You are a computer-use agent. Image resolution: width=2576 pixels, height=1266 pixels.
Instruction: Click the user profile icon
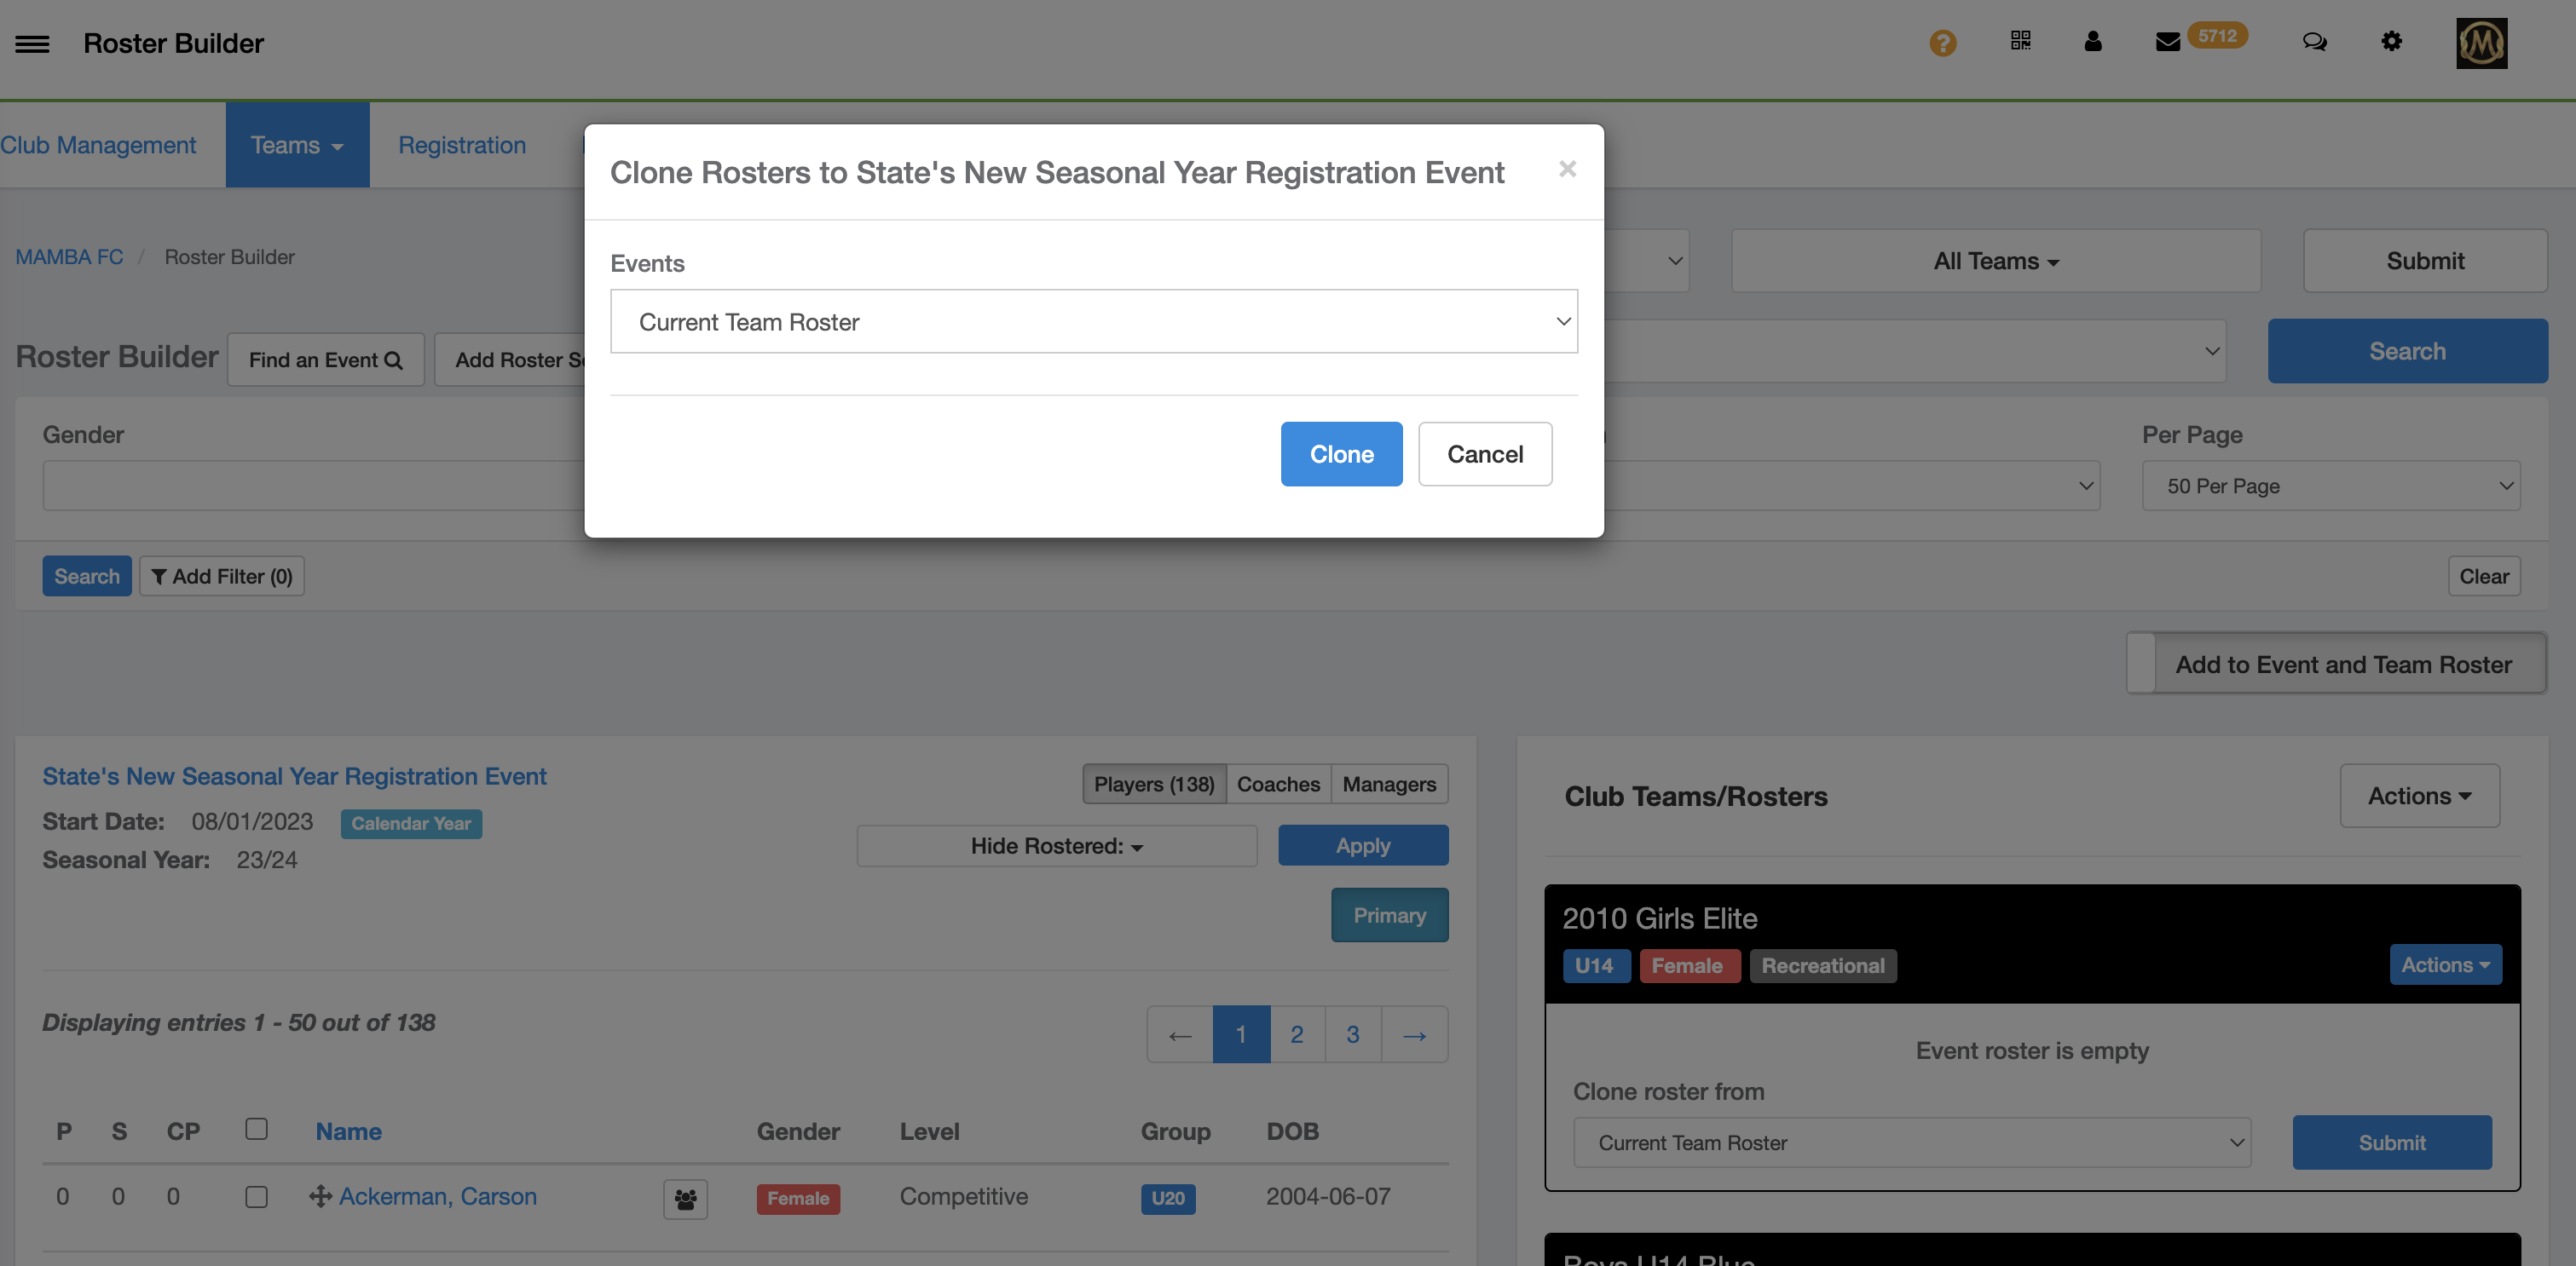pos(2093,39)
